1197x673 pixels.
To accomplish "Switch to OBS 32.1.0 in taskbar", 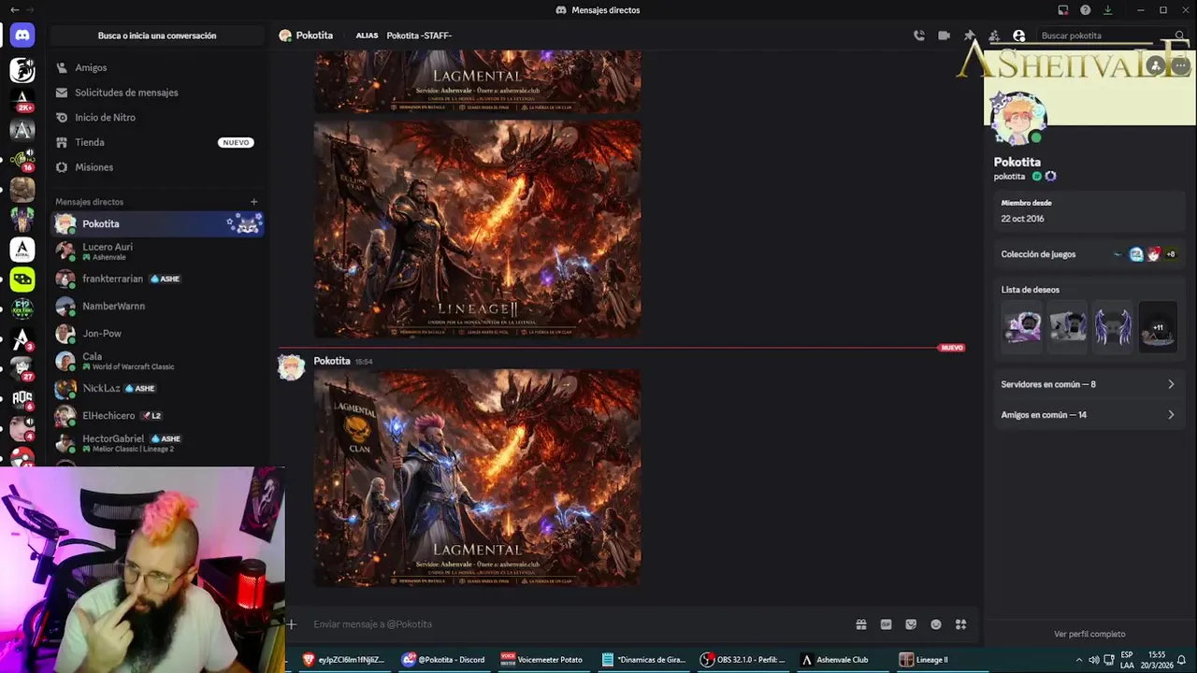I will 744,660.
